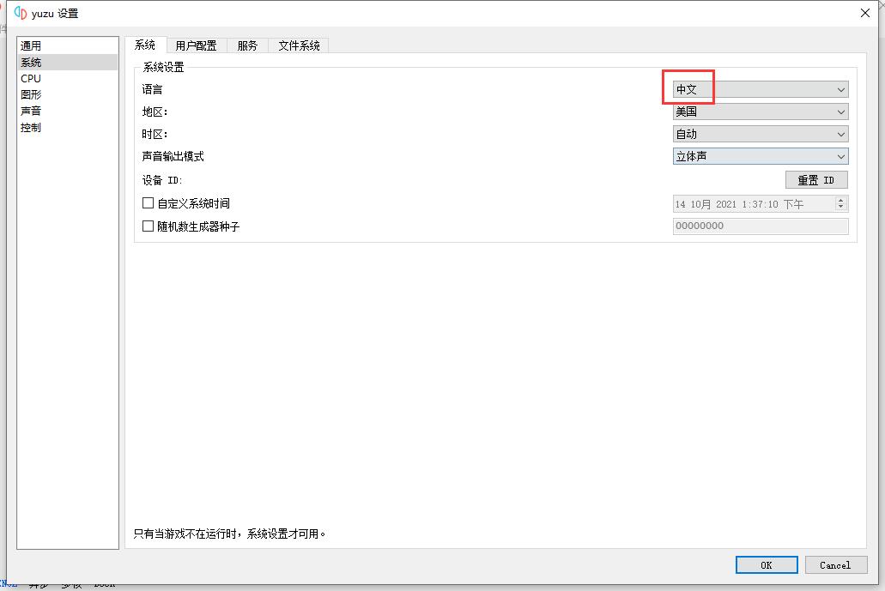Open the 服务 tab
885x591 pixels.
click(247, 45)
